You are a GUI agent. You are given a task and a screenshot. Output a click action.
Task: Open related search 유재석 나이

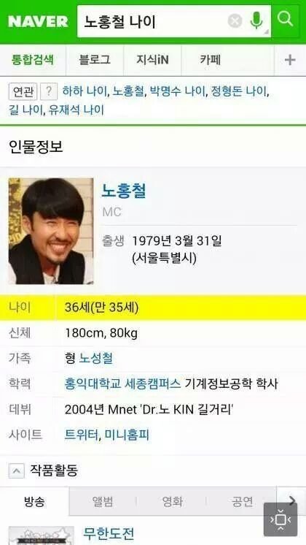76,110
